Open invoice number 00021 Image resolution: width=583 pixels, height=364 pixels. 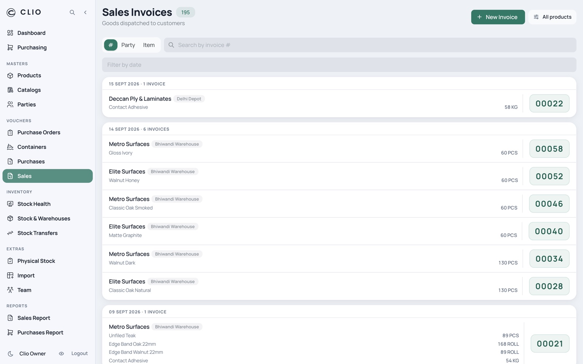click(550, 344)
